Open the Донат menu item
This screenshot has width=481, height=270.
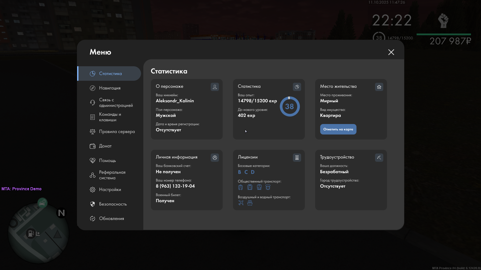click(105, 146)
